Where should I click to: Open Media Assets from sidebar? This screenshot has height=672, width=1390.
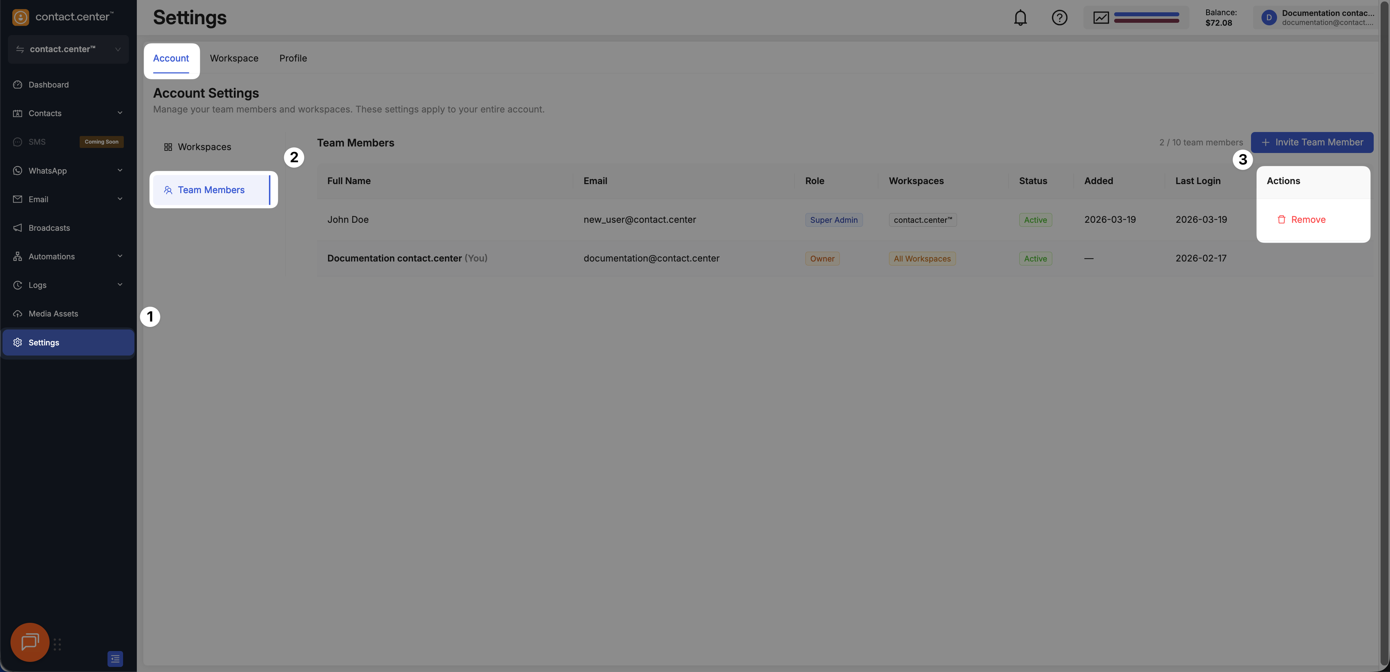click(x=53, y=314)
